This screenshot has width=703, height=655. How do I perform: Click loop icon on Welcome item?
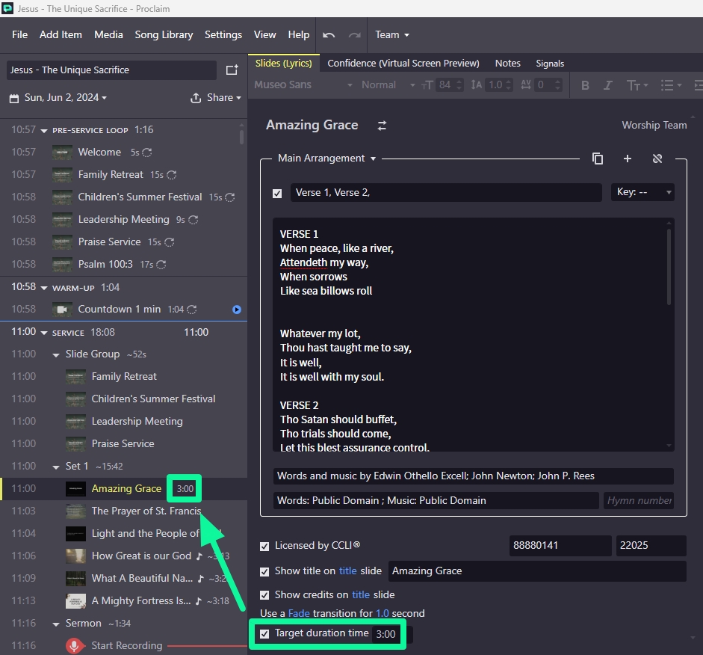point(146,153)
